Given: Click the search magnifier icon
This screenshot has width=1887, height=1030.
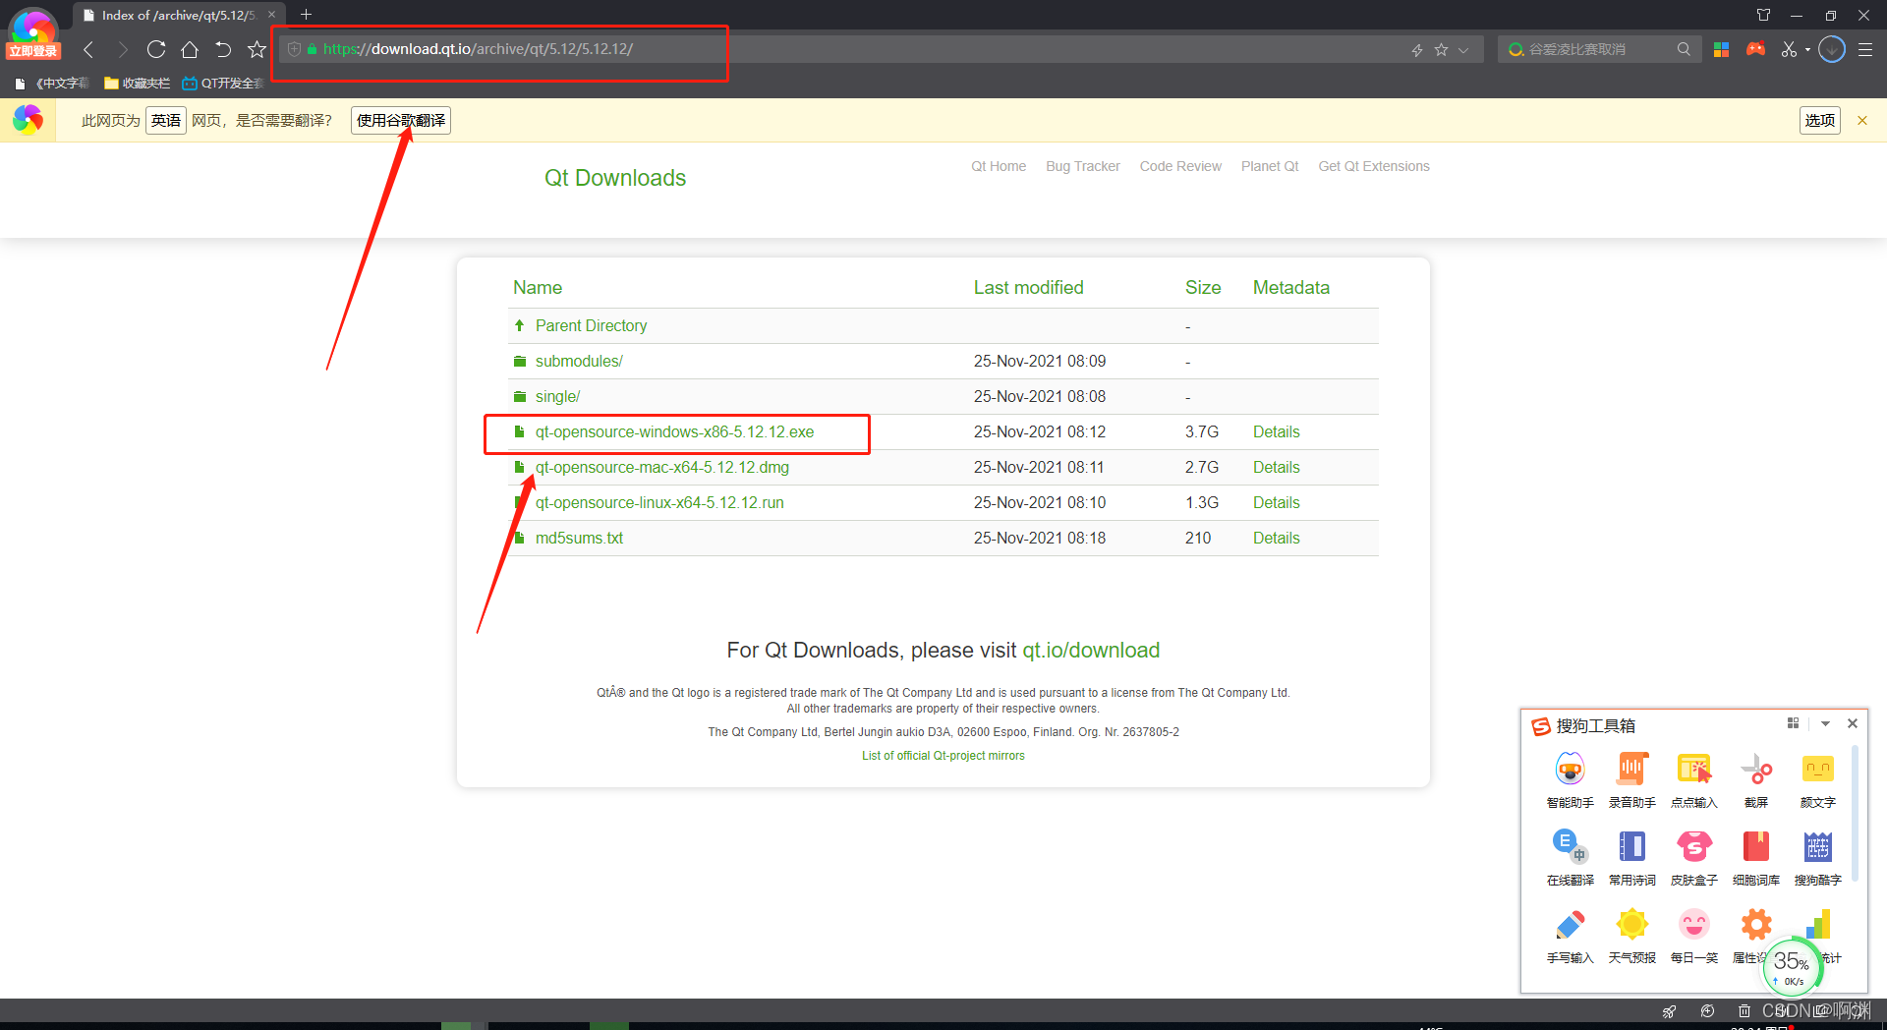Looking at the screenshot, I should coord(1684,49).
